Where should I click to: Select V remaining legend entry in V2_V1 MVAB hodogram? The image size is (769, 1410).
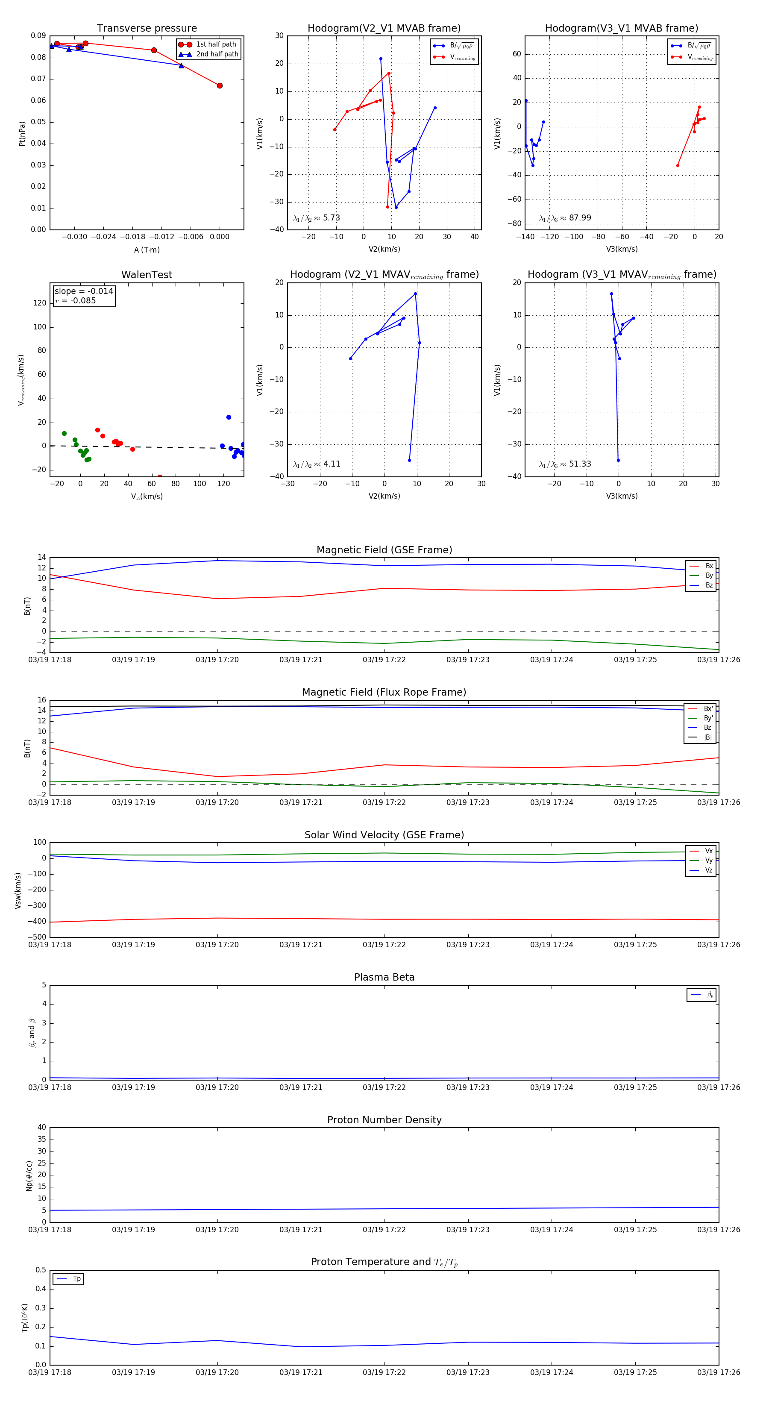coord(454,57)
